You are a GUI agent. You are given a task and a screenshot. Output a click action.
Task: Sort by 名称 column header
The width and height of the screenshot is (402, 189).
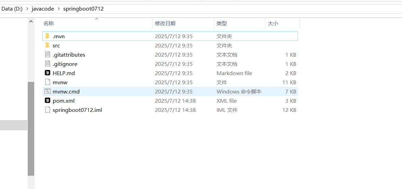[49, 24]
